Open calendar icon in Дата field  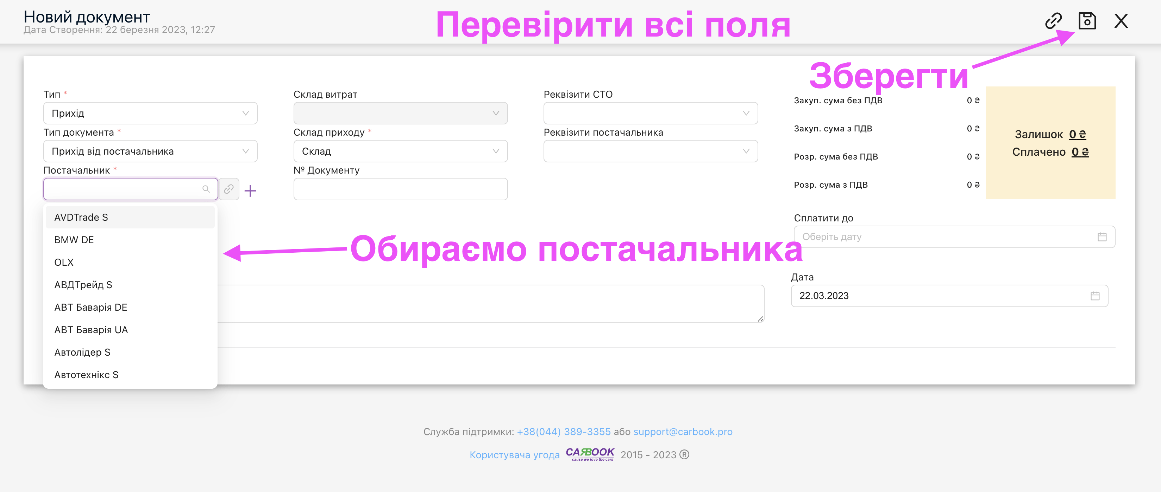pyautogui.click(x=1095, y=296)
